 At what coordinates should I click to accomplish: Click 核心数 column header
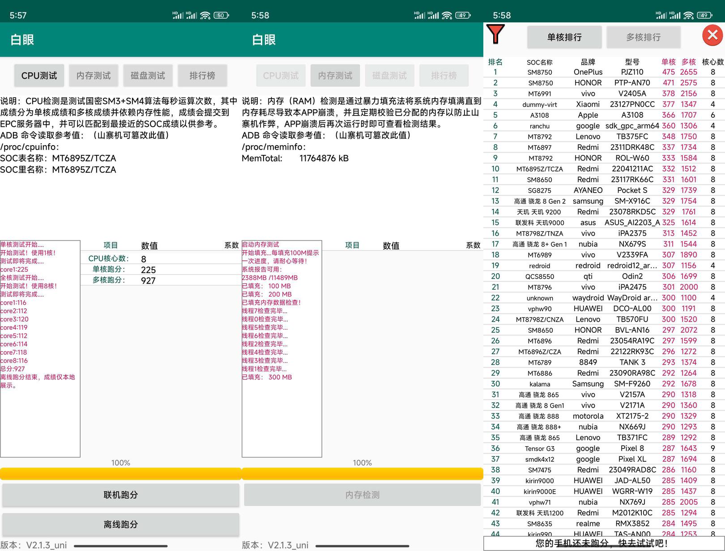tap(713, 62)
